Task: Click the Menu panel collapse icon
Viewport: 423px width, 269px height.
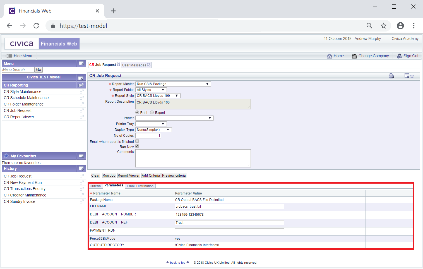Action: pyautogui.click(x=81, y=64)
